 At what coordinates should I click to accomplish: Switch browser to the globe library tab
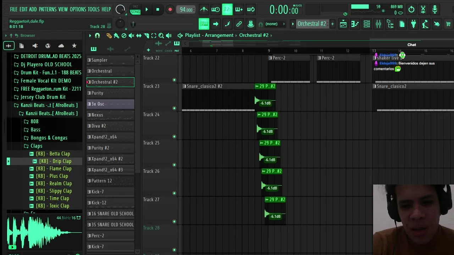[x=48, y=46]
